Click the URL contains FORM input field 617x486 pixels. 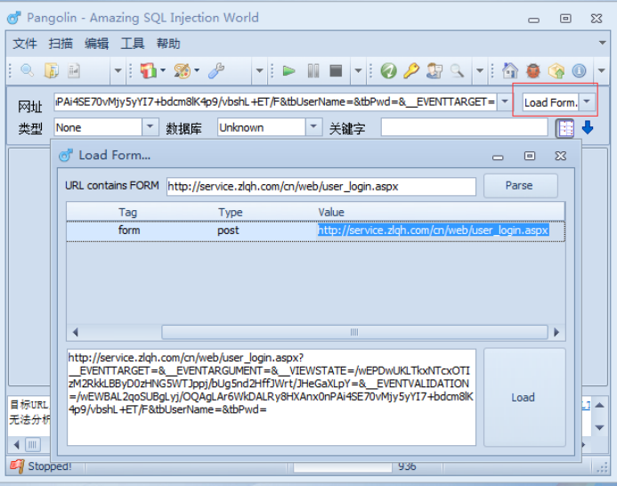pos(321,186)
